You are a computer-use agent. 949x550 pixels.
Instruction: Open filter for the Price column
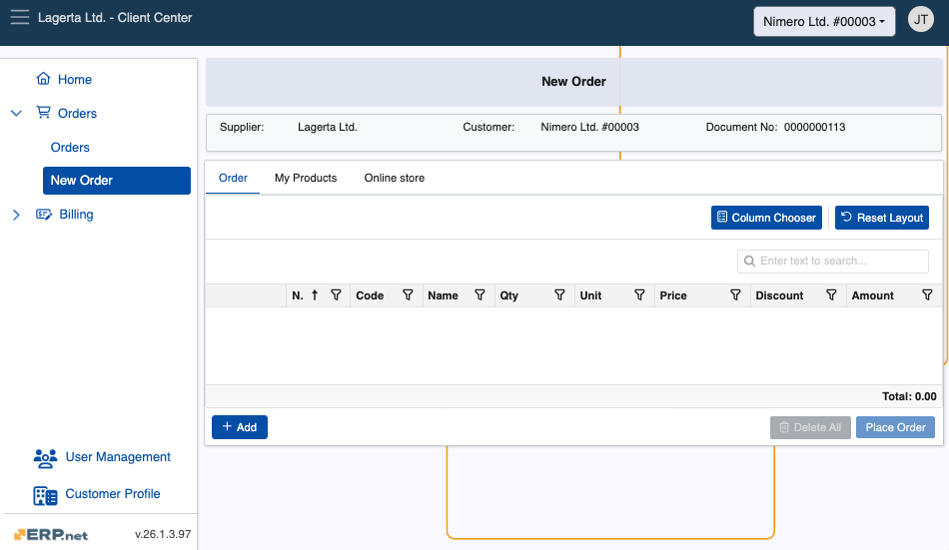click(735, 295)
